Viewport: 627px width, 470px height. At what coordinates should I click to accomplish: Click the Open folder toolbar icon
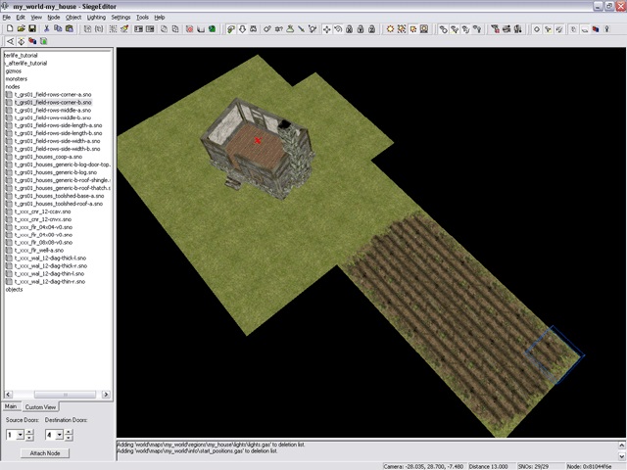coord(22,28)
